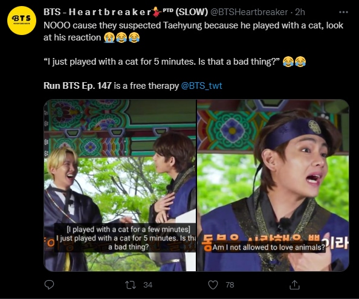Click the crying emoji after 'his reaction'
This screenshot has height=299, width=359.
click(109, 37)
